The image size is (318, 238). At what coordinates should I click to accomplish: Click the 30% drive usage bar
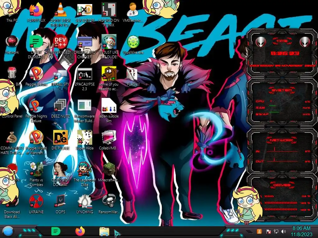pos(269,196)
